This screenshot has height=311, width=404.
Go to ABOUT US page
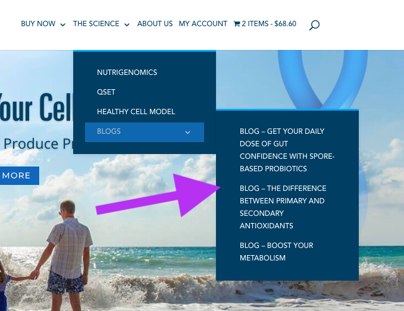[155, 24]
